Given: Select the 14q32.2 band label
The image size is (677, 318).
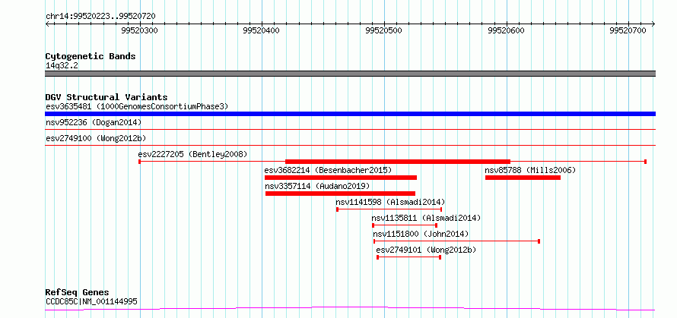Looking at the screenshot, I should point(62,65).
